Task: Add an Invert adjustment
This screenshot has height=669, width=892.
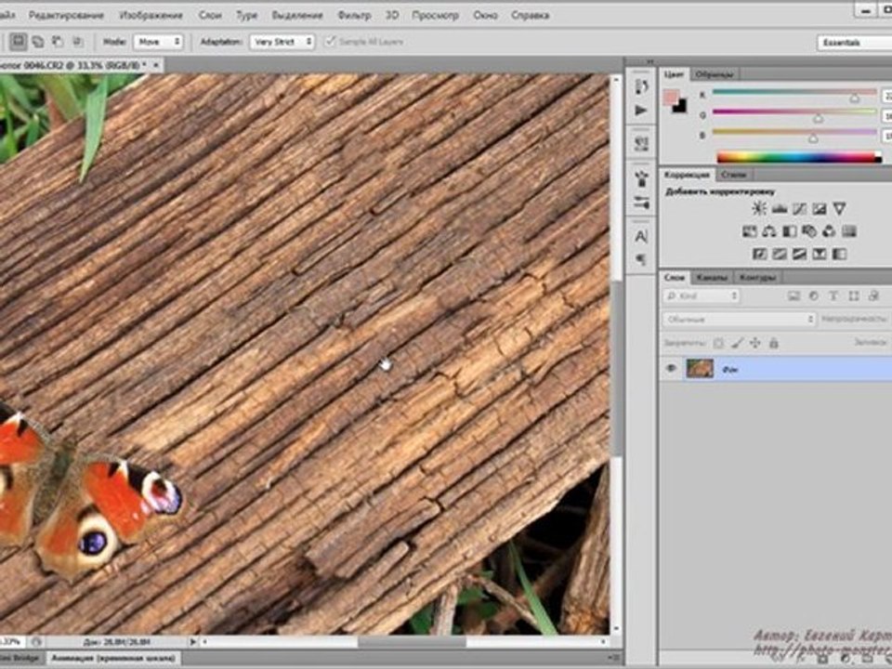Action: pos(759,254)
